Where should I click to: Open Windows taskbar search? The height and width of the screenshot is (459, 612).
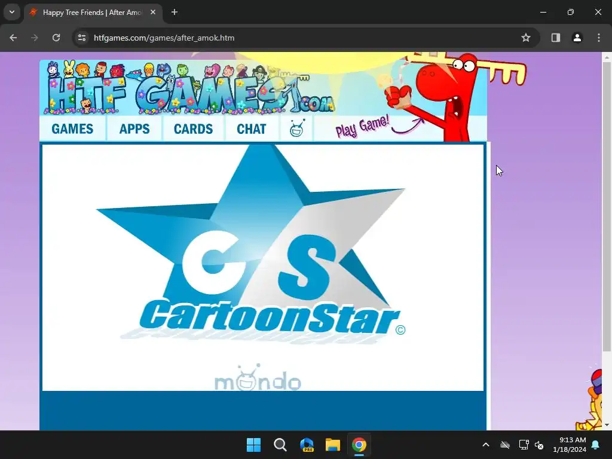[280, 445]
